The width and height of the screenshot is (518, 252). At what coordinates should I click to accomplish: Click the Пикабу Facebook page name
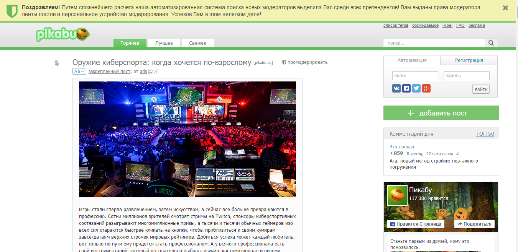421,190
